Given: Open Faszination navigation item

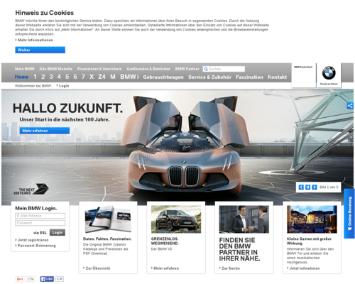Looking at the screenshot, I should (249, 77).
